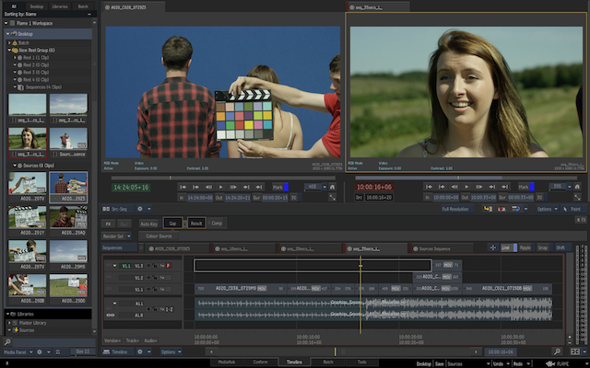Collapse the Desktop tree node
The height and width of the screenshot is (368, 590).
pos(6,34)
